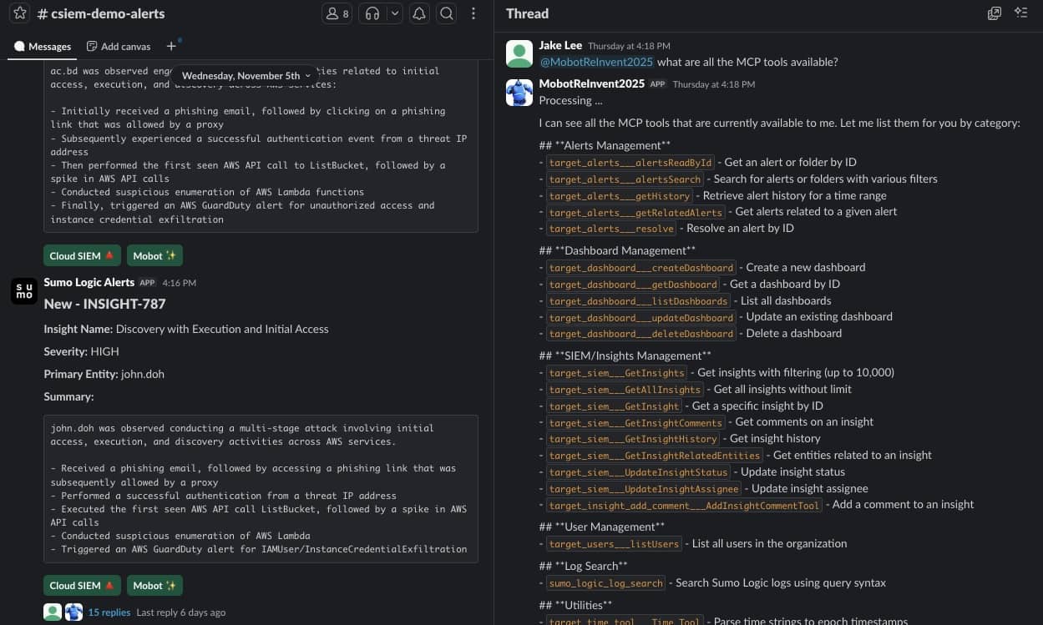The width and height of the screenshot is (1043, 625).
Task: Click the Sumo Logic Alerts app avatar
Action: point(23,291)
